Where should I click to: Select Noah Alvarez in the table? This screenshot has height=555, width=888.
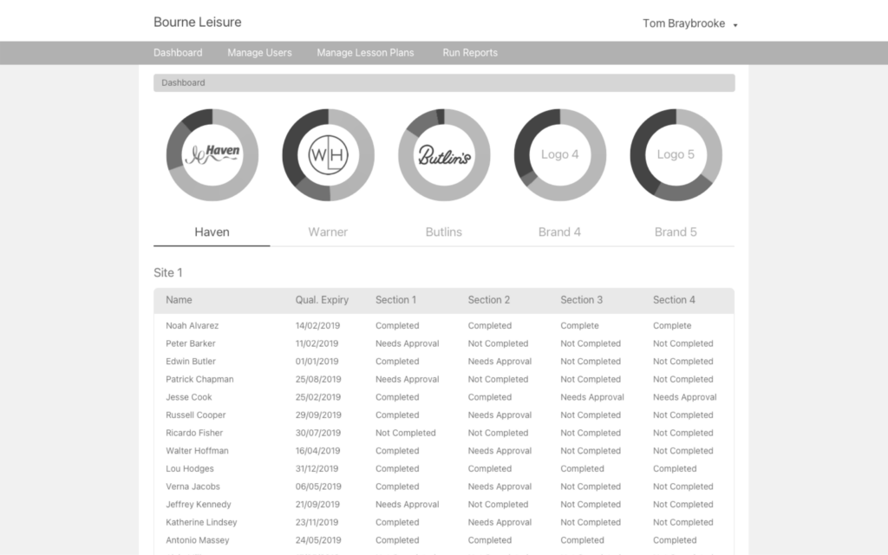[192, 326]
